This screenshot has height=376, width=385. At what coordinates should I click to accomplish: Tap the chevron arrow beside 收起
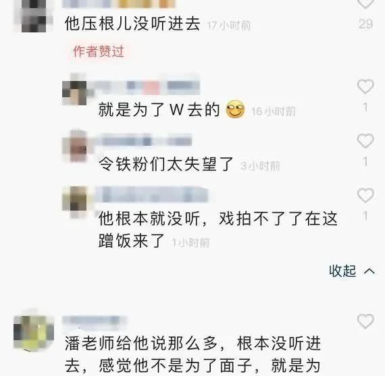369,271
